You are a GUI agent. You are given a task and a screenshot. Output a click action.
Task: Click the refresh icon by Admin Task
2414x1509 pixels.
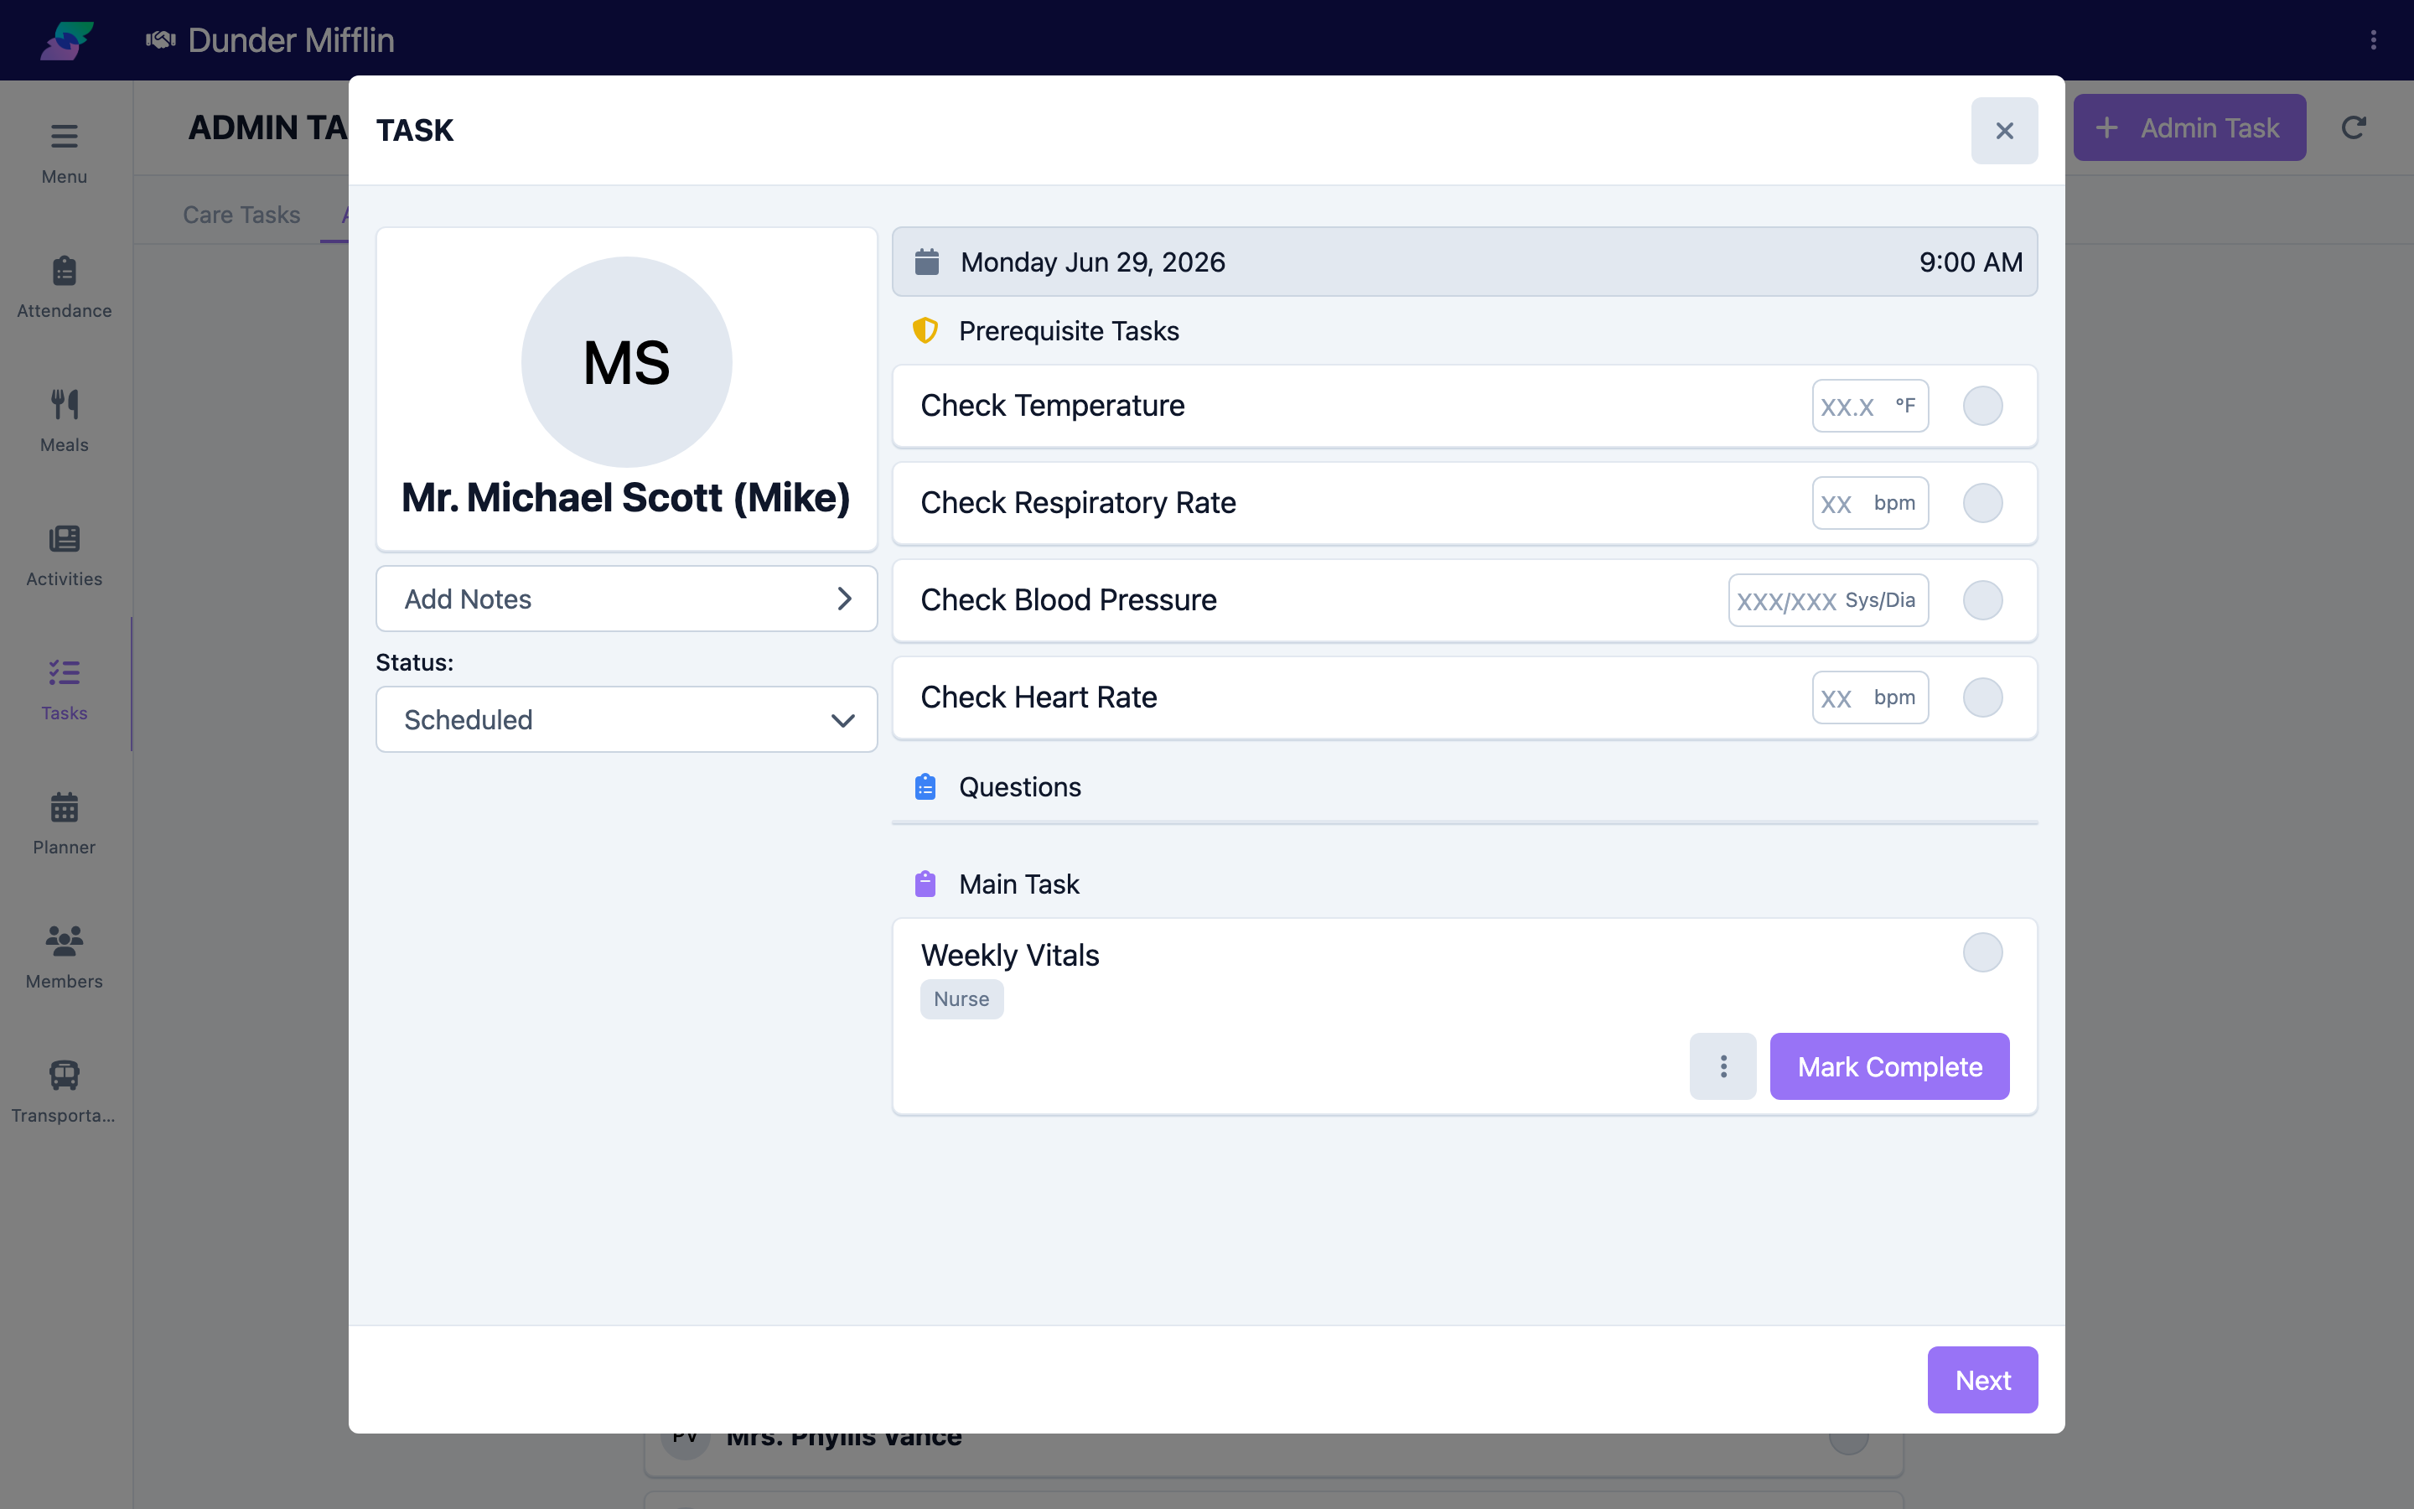[x=2353, y=127]
